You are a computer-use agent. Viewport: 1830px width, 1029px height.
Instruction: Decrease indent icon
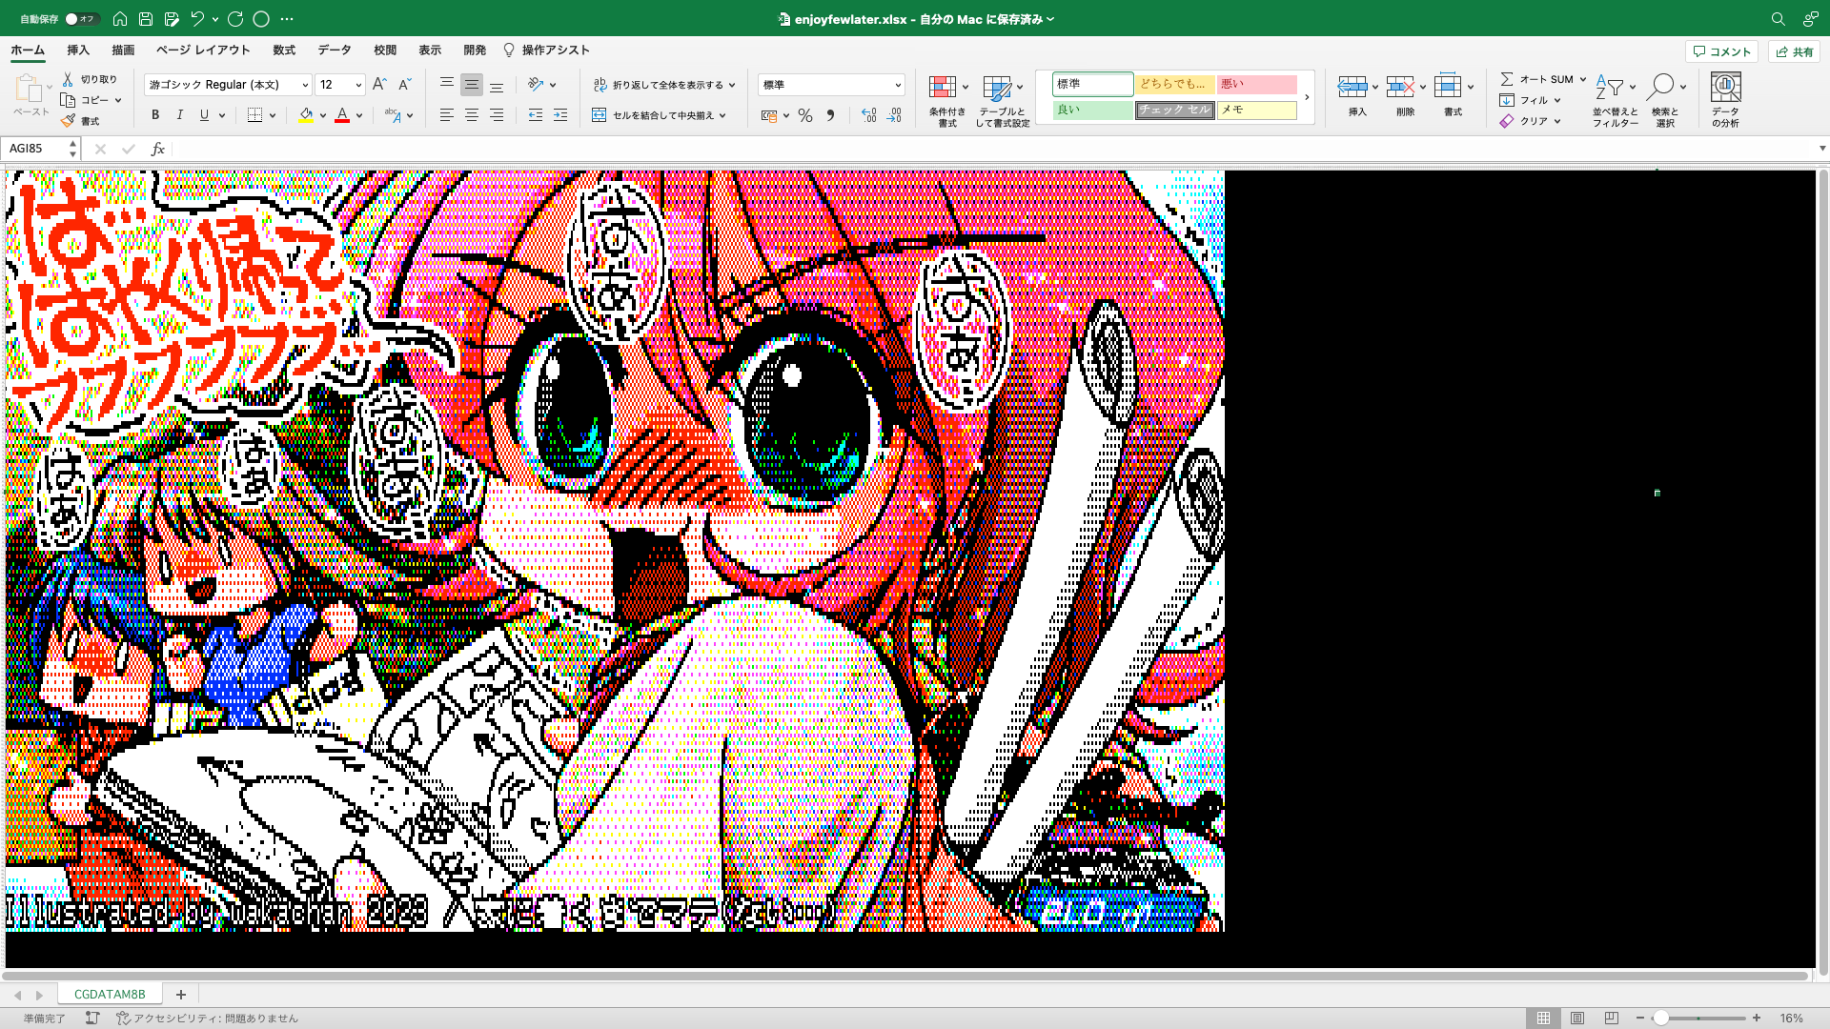536,114
